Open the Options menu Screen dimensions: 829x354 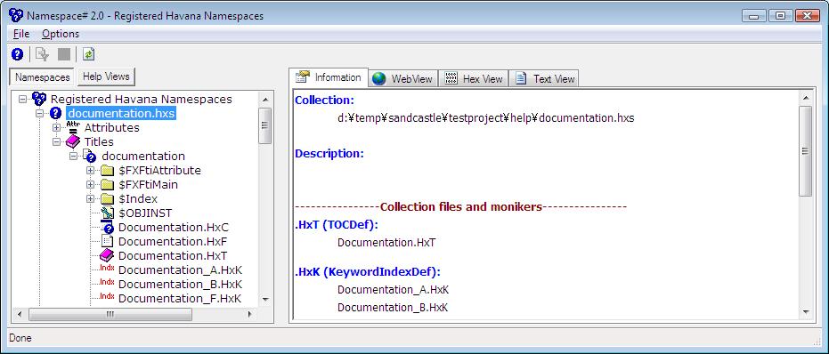61,34
